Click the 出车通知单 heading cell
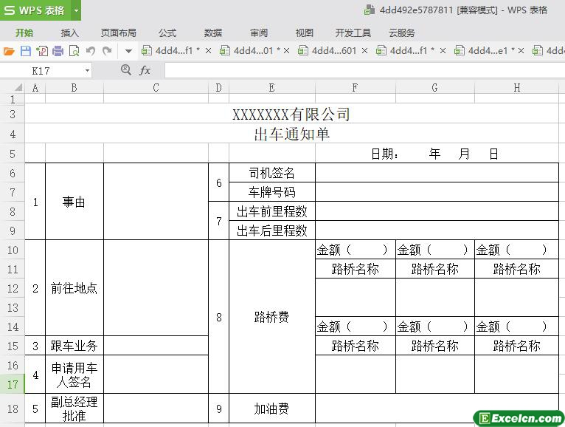Image resolution: width=565 pixels, height=427 pixels. [x=291, y=134]
